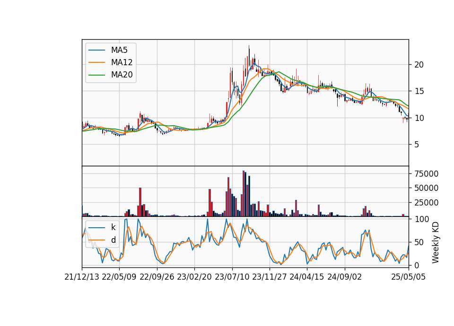Click the k legend label
Image resolution: width=454 pixels, height=326 pixels.
113,227
